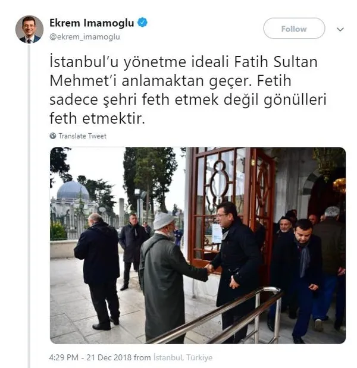Click the mosque dome in the photo
Screen dimensions: 357x368
(x=73, y=191)
